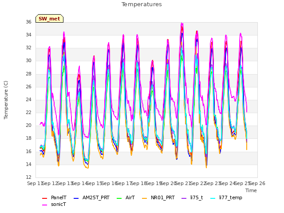Click the 26 y-axis tick label
Viewport: 284px width, 213px height.
(28, 87)
